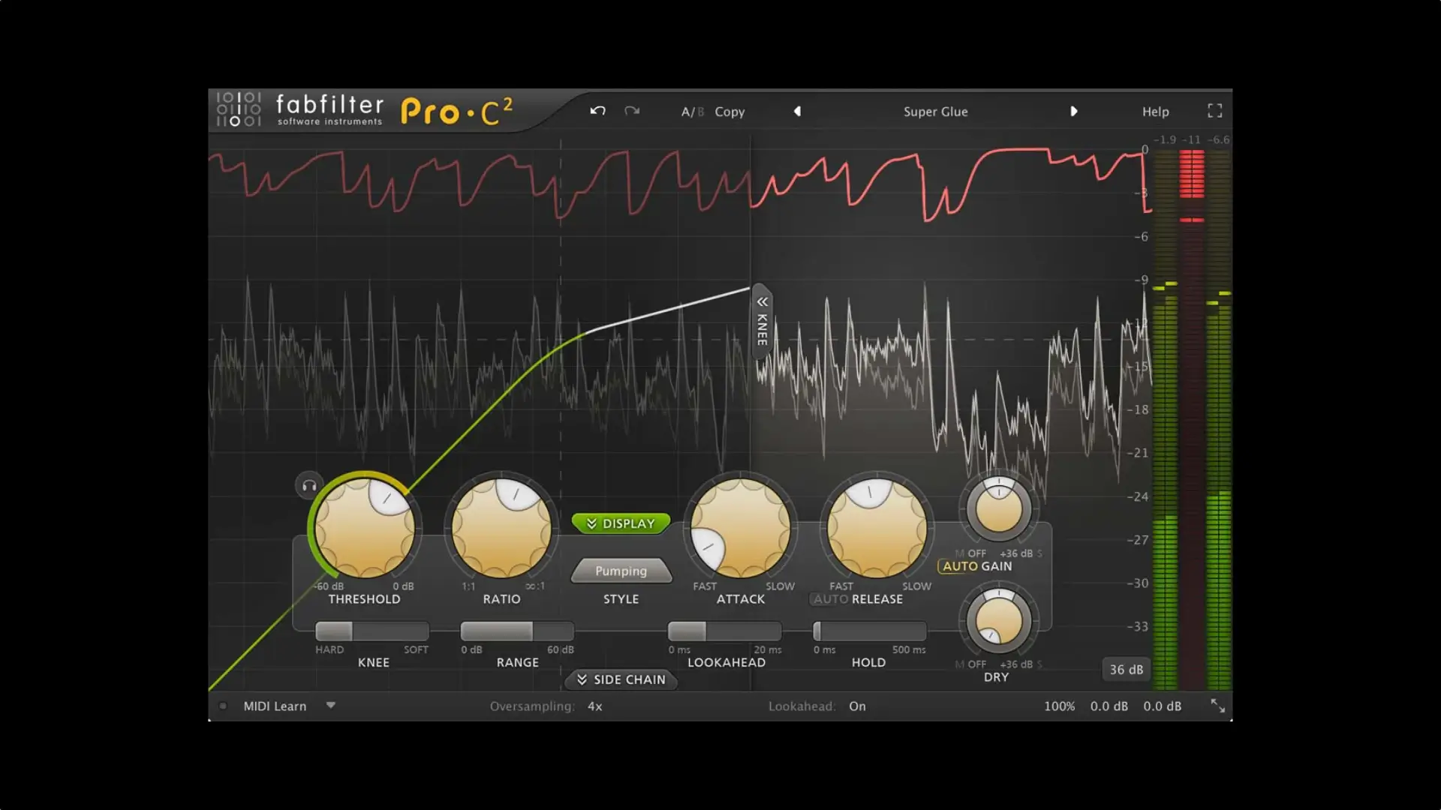Open the Help menu

click(1155, 111)
